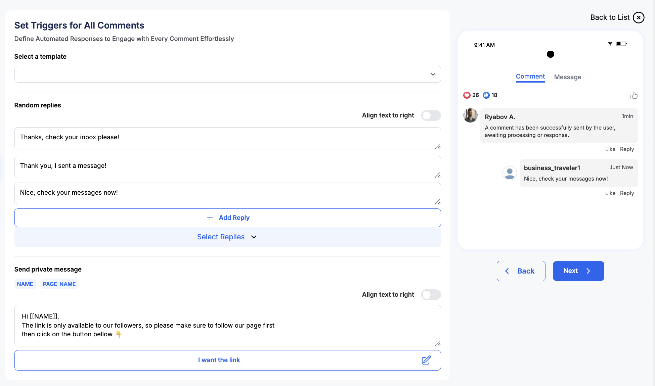Toggle Align text to right for private message

coord(431,295)
